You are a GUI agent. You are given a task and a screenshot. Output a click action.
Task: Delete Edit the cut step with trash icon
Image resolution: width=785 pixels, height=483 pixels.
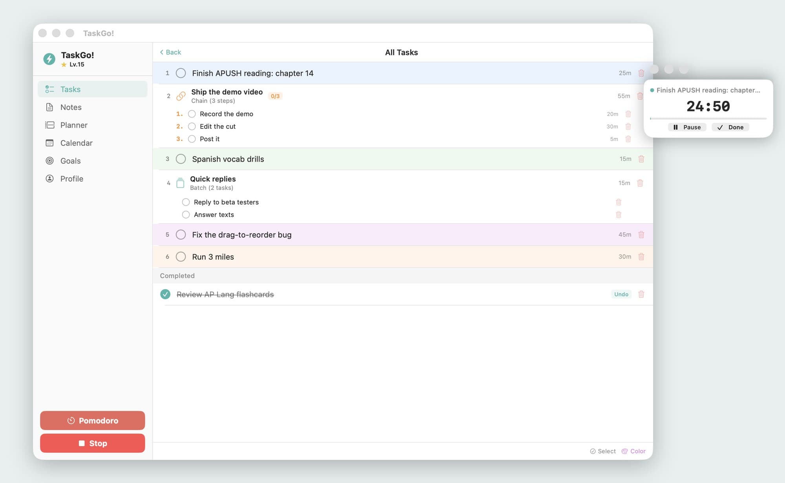point(628,126)
